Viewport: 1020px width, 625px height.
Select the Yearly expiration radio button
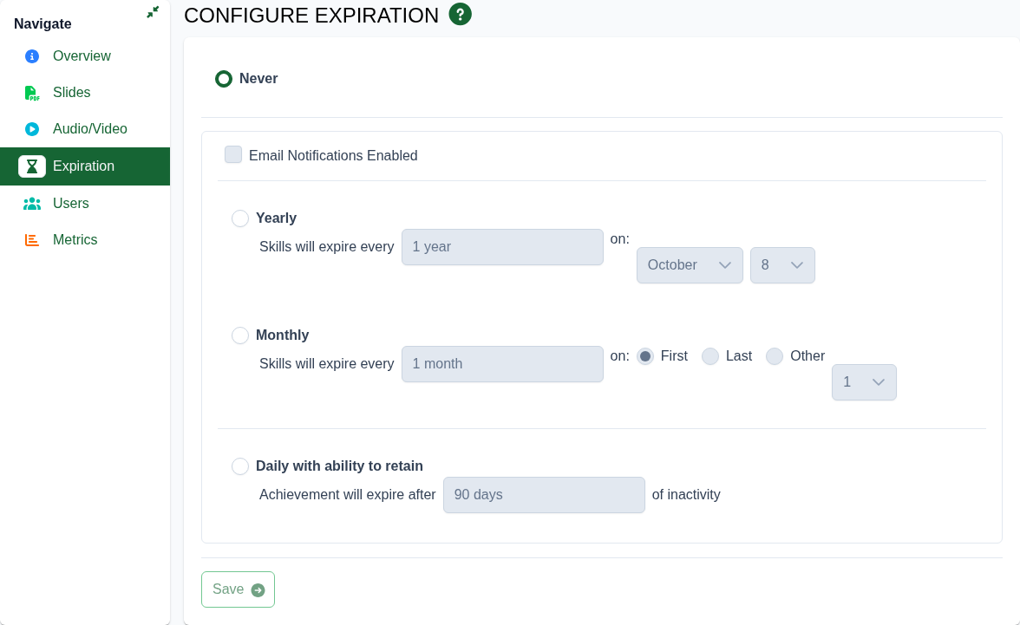[x=240, y=218]
